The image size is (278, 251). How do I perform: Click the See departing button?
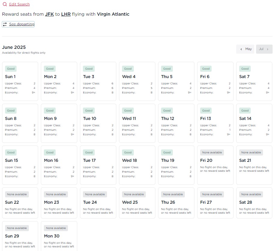(18, 24)
